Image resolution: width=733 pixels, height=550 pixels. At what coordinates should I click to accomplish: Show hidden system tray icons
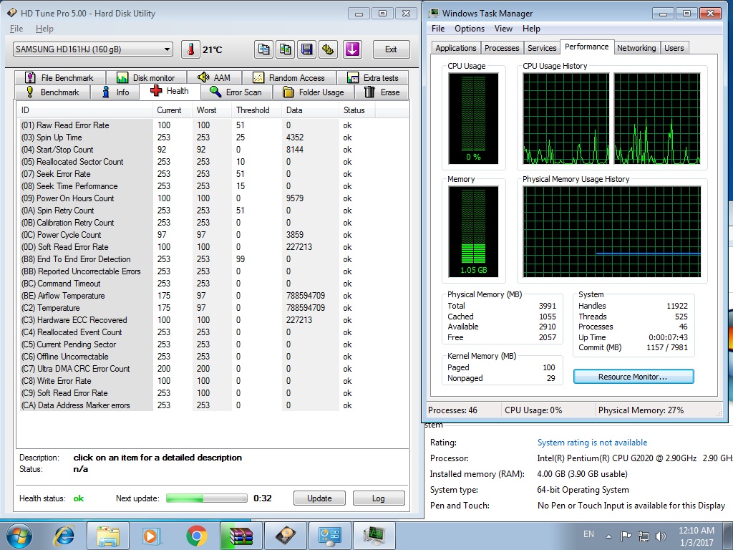click(609, 535)
